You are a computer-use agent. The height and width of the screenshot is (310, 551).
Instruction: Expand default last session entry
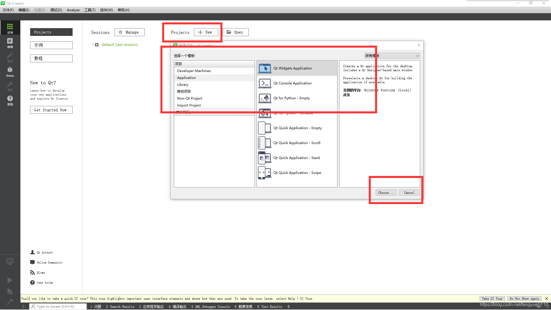(97, 45)
